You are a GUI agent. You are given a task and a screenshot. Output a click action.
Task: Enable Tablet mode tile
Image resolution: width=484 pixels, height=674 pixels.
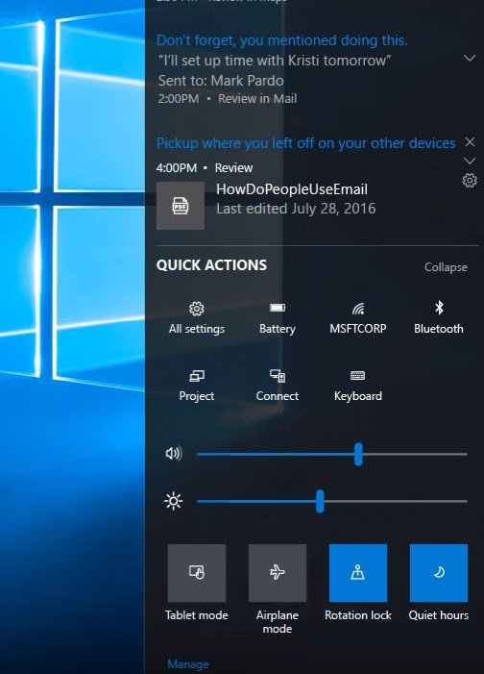(x=197, y=573)
